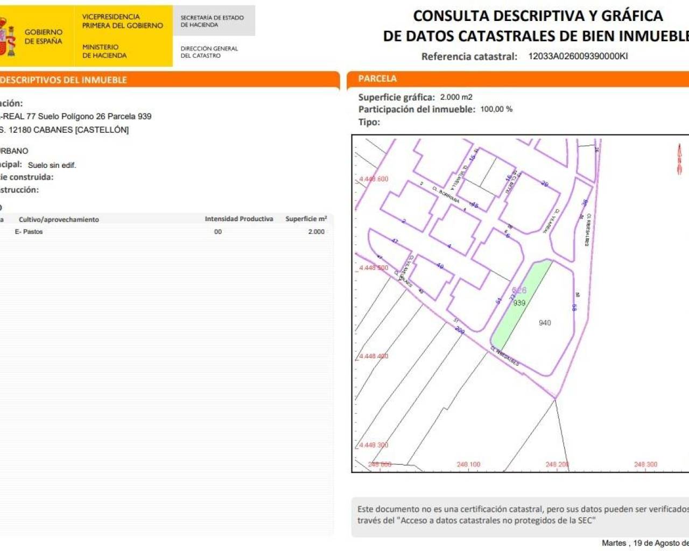Viewport: 689px width, 551px height.
Task: Click the Cultivo/aprovechamiento column header
Action: pyautogui.click(x=59, y=219)
